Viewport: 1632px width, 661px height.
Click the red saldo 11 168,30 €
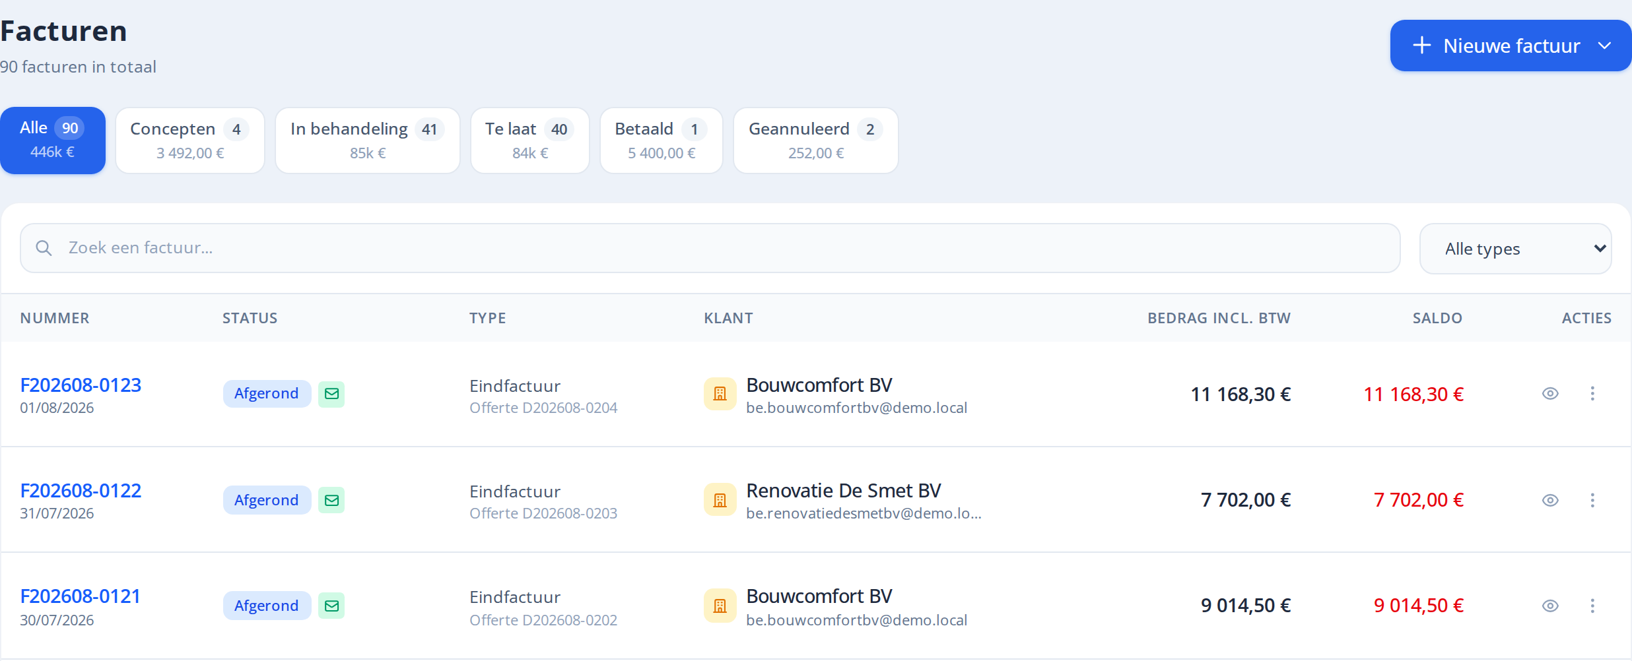[1414, 394]
